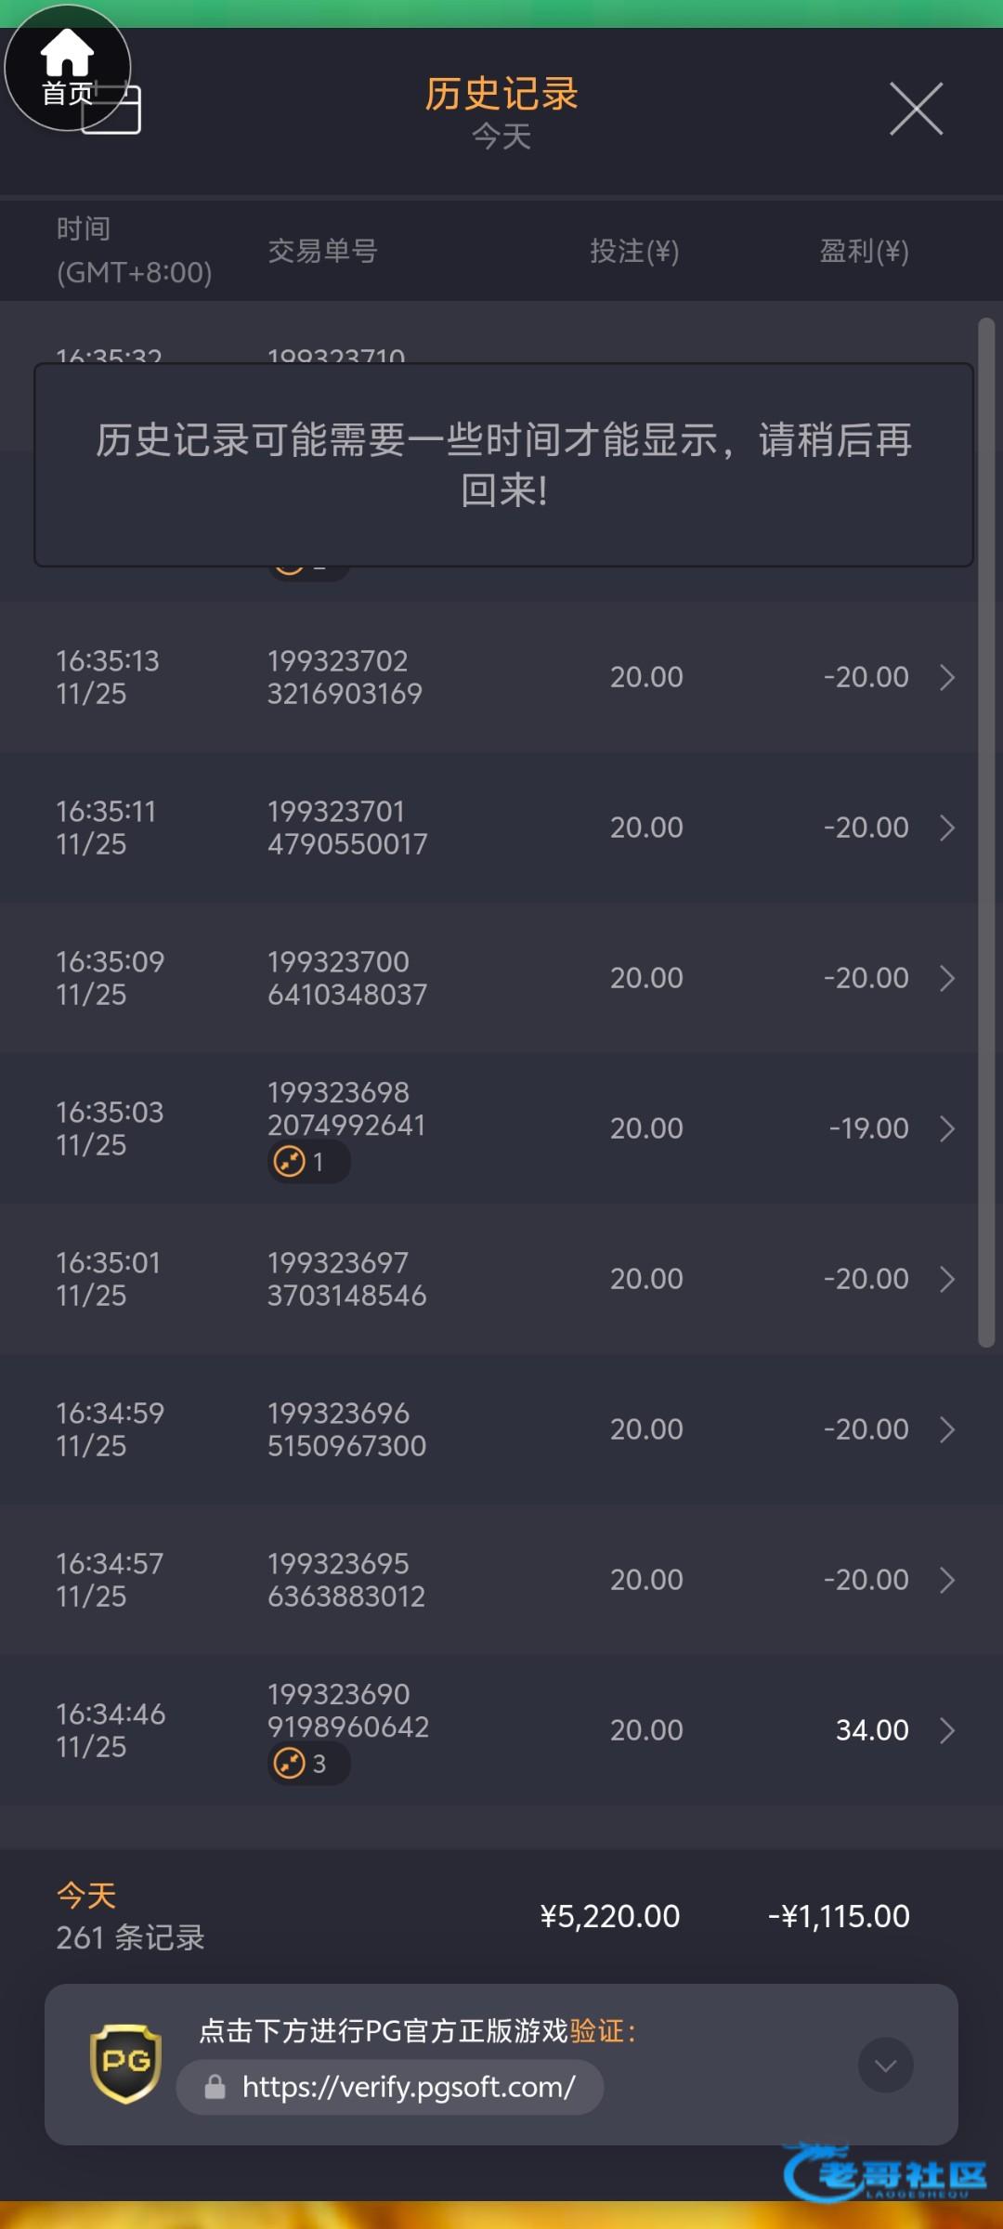
Task: Expand the PG verification banner chevron
Action: (885, 2065)
